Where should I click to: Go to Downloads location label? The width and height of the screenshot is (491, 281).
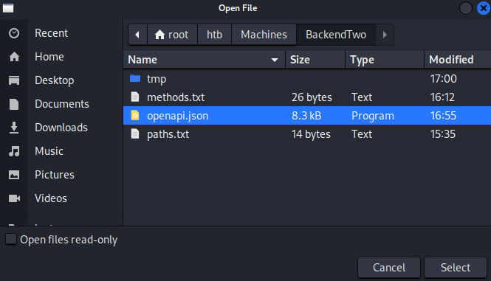[x=61, y=128]
